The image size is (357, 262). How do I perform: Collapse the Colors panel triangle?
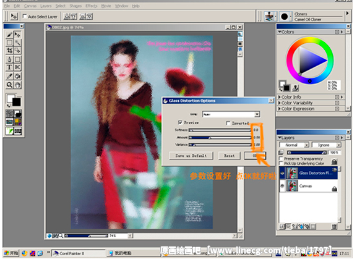[280, 32]
